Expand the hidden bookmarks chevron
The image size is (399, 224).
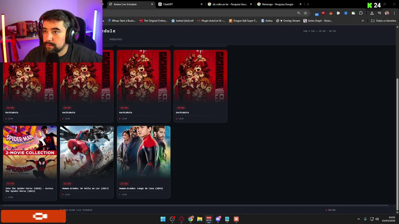(x=363, y=21)
